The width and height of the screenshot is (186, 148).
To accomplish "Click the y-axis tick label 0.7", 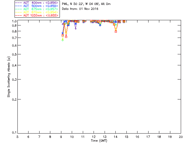I will click(14, 38).
